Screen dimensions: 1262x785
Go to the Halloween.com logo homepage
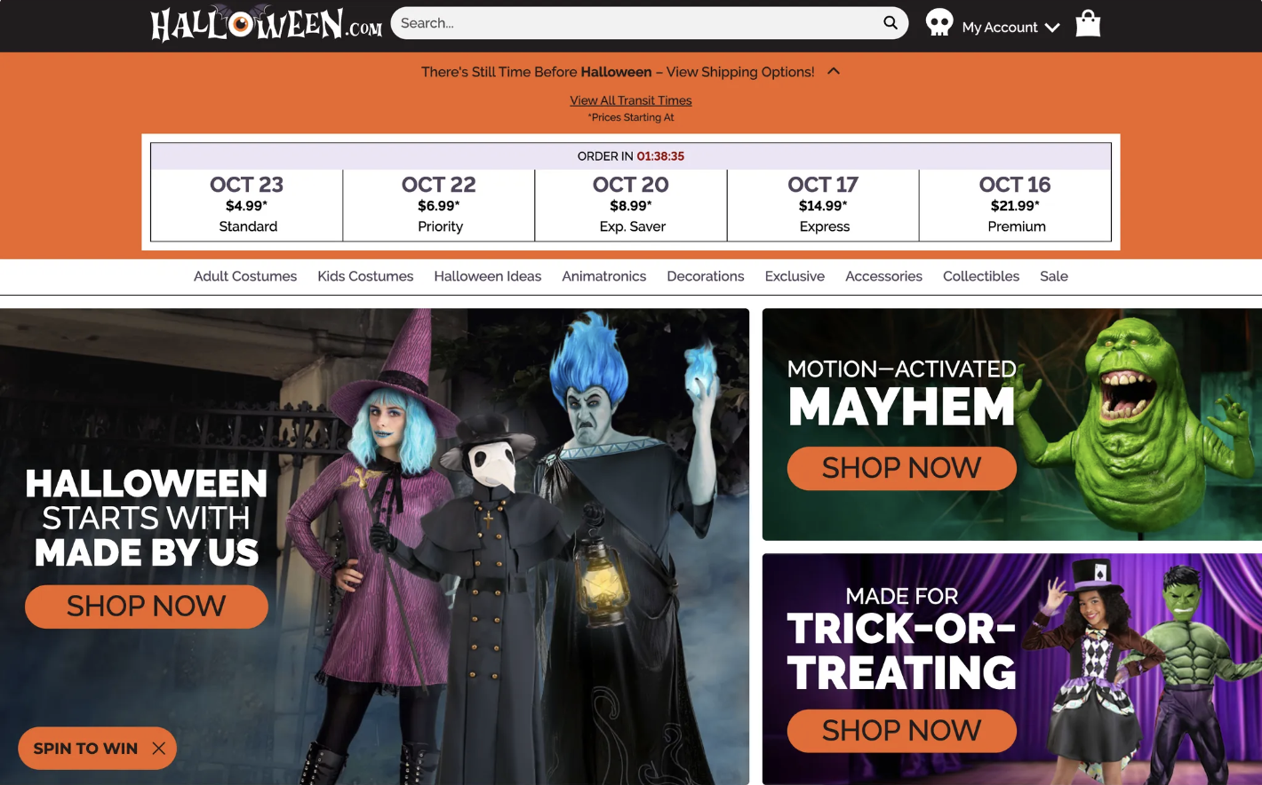pos(267,24)
